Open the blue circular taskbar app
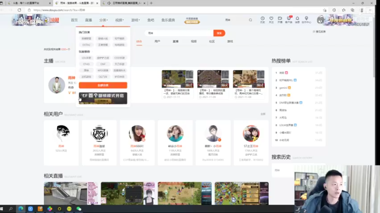Image resolution: width=380 pixels, height=213 pixels. click(30, 209)
